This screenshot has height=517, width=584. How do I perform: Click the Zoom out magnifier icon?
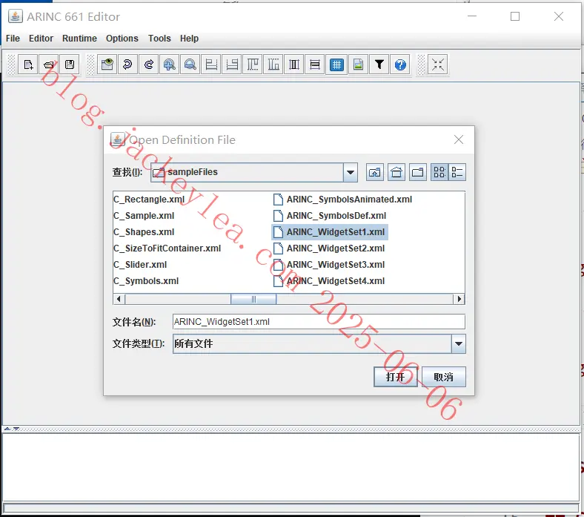coord(190,65)
